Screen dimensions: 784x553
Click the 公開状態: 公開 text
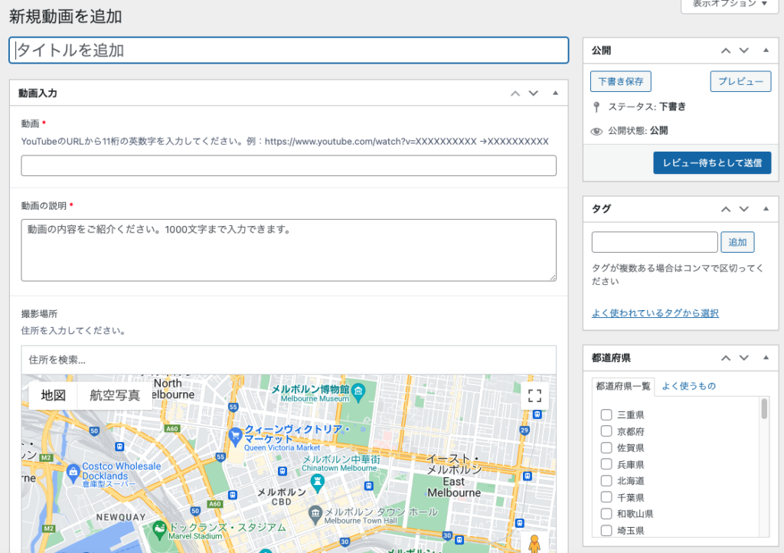[638, 131]
